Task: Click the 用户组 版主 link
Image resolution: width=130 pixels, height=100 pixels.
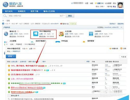Action: (x=114, y=6)
